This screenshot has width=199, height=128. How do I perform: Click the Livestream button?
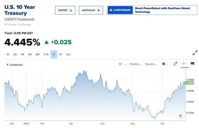coord(120,10)
